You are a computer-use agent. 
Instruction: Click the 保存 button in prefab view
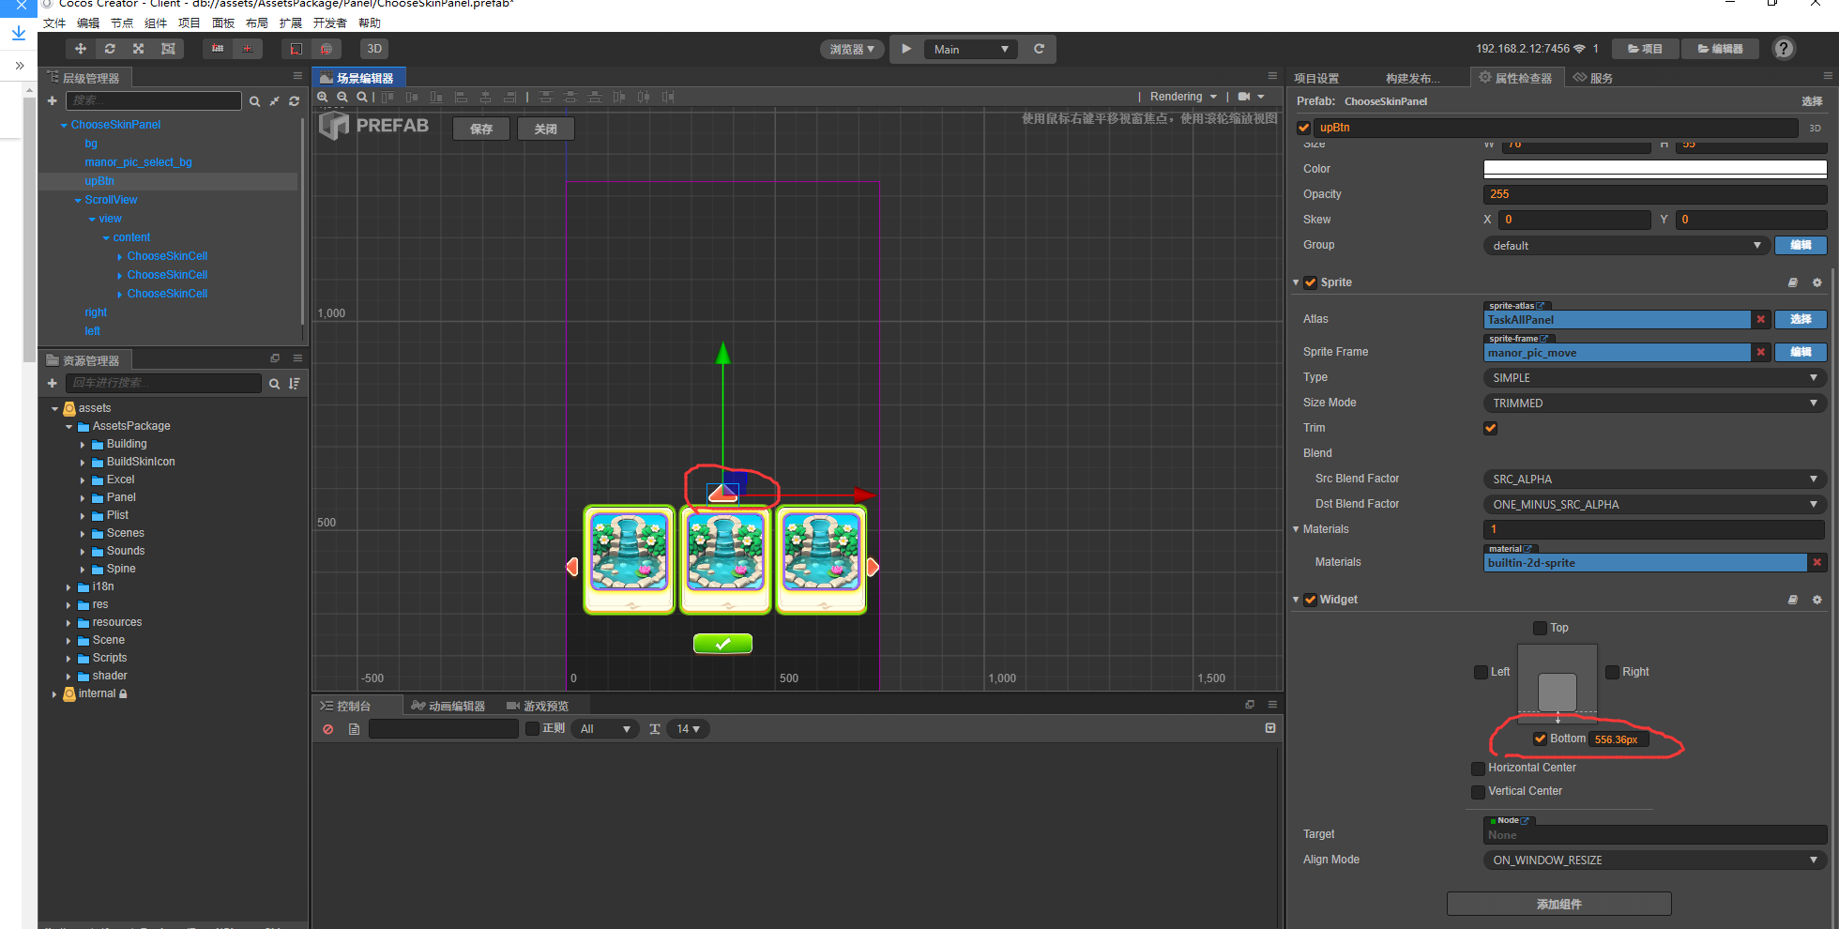click(x=481, y=129)
